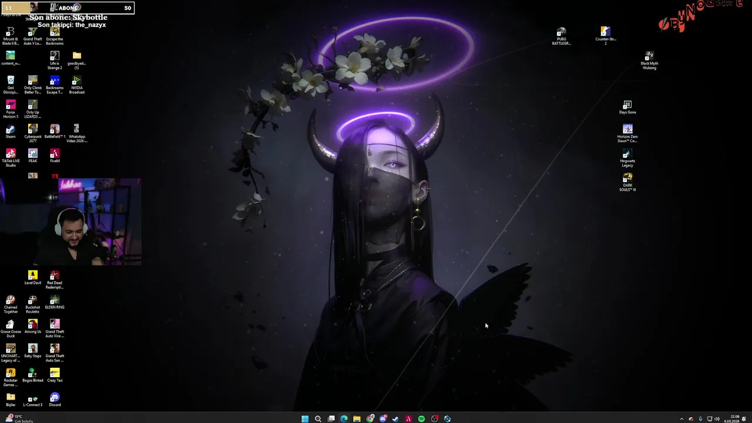
Task: Launch Grand Theft Auto Vice City shortcut
Action: (x=55, y=329)
